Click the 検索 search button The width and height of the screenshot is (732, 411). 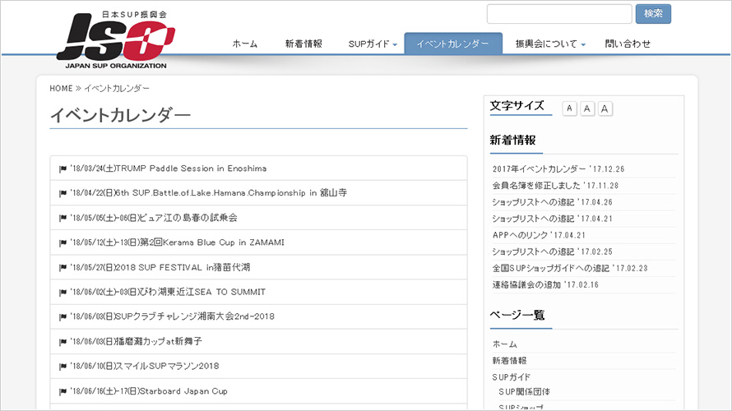pos(653,14)
